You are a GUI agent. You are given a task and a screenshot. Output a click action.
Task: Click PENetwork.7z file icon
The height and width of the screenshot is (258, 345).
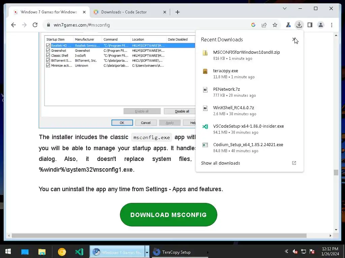coord(205,90)
